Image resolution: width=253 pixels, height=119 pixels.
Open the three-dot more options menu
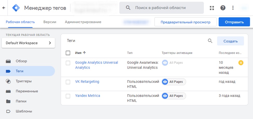(x=233, y=8)
